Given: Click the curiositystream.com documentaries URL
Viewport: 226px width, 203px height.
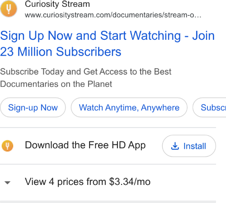Looking at the screenshot, I should click(113, 15).
